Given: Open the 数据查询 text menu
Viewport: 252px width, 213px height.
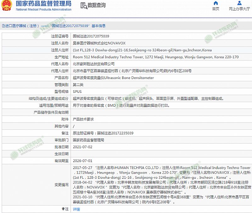Looking at the screenshot, I should pyautogui.click(x=96, y=6).
